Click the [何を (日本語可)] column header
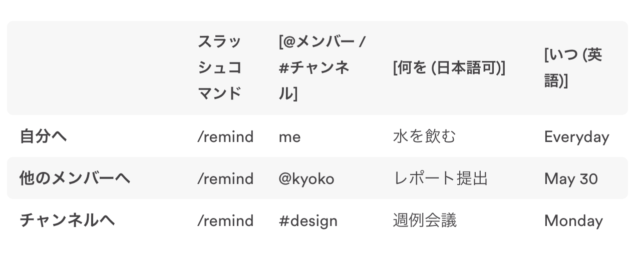Image resolution: width=638 pixels, height=253 pixels. click(x=449, y=68)
